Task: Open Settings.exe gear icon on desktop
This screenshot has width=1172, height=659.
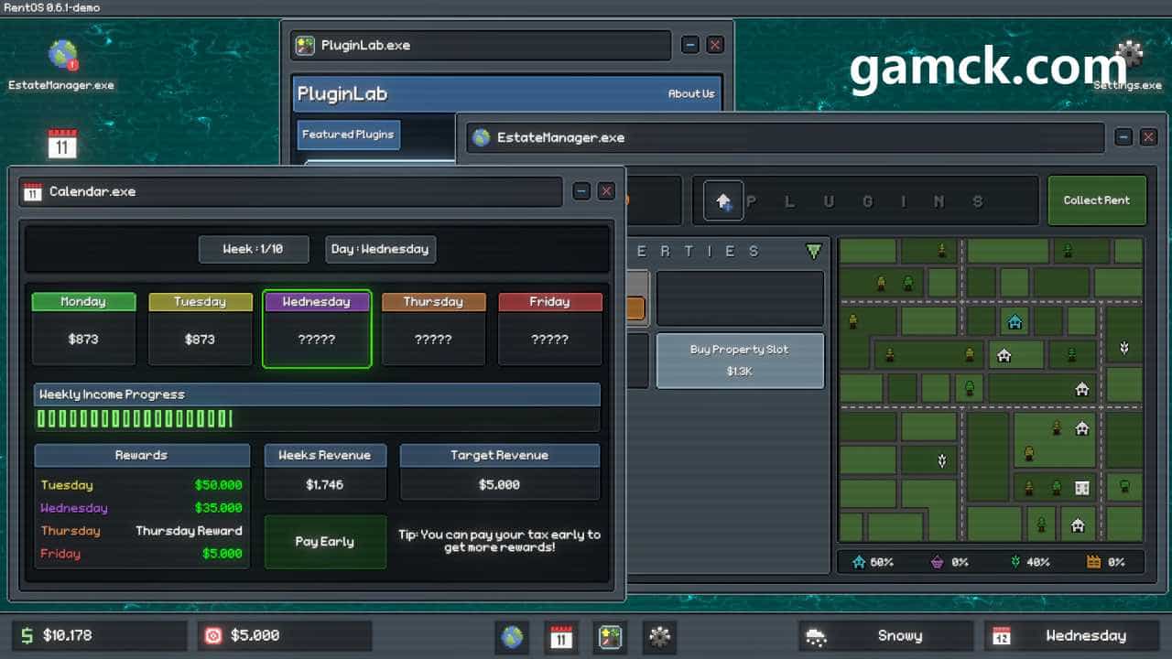Action: click(1129, 57)
